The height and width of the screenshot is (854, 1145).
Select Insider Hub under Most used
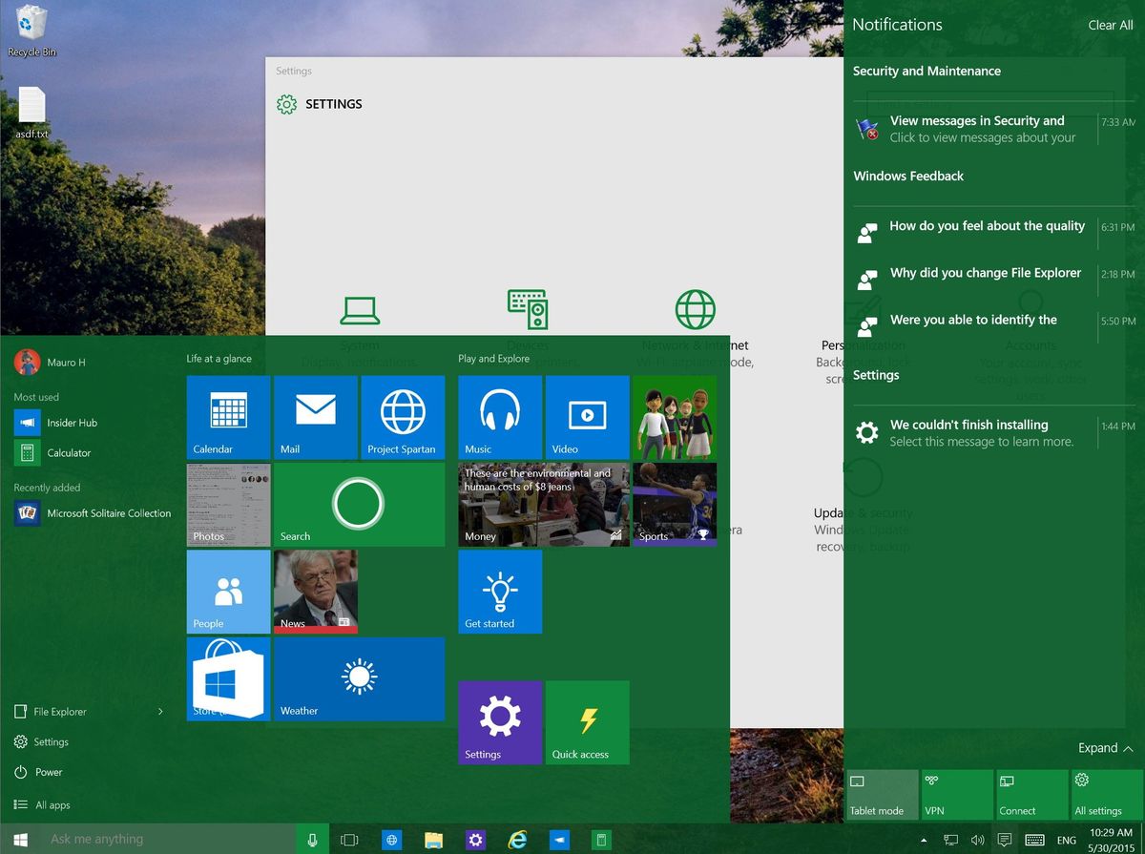pos(72,422)
